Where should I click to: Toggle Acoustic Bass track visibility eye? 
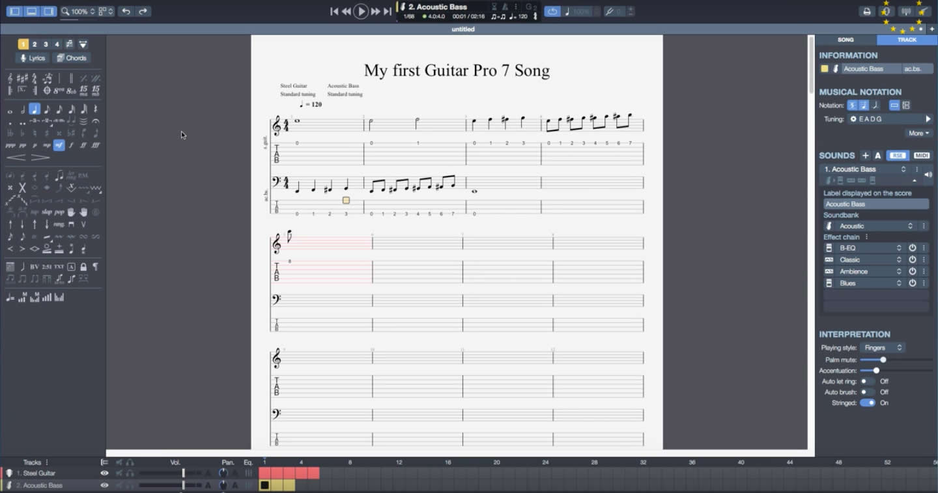[x=104, y=485]
